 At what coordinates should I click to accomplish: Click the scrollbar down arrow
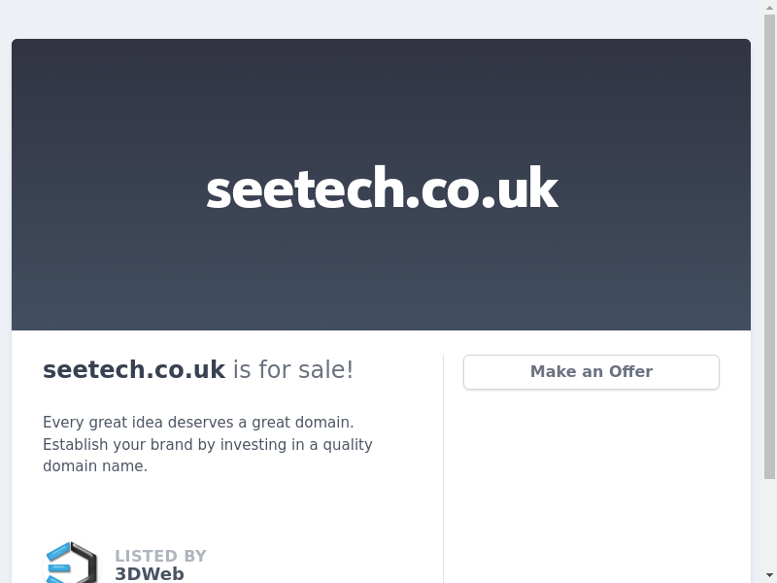[769, 575]
